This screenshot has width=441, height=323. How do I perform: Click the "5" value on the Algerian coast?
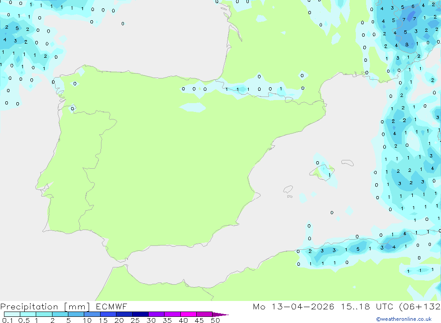point(358,249)
